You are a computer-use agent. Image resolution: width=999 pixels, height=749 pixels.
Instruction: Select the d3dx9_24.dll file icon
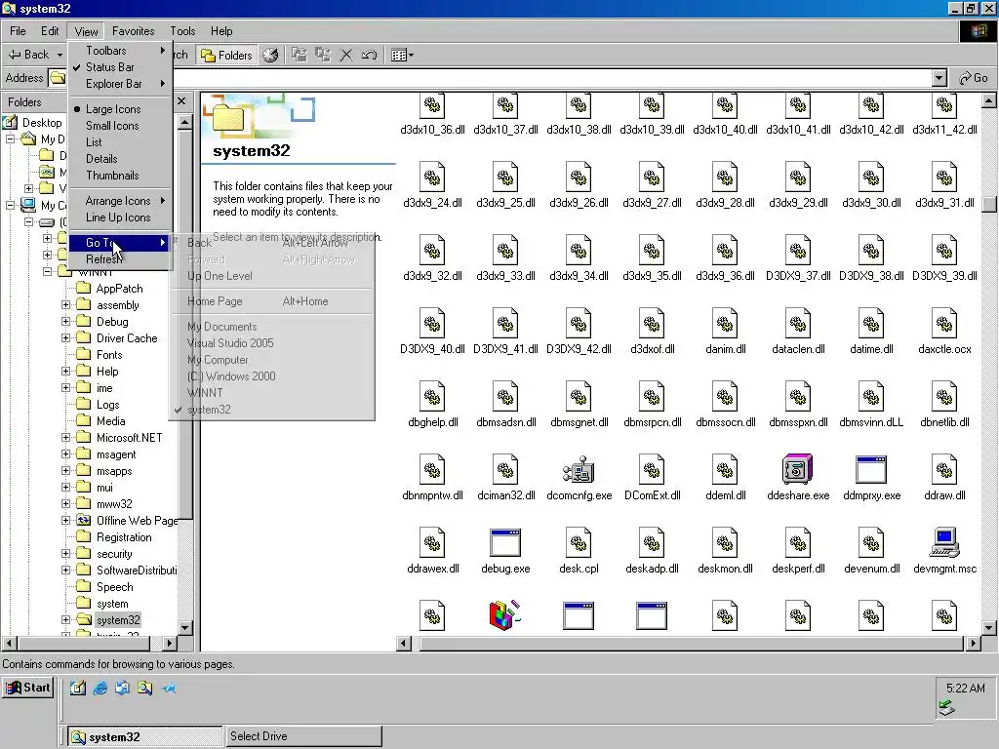(x=432, y=177)
